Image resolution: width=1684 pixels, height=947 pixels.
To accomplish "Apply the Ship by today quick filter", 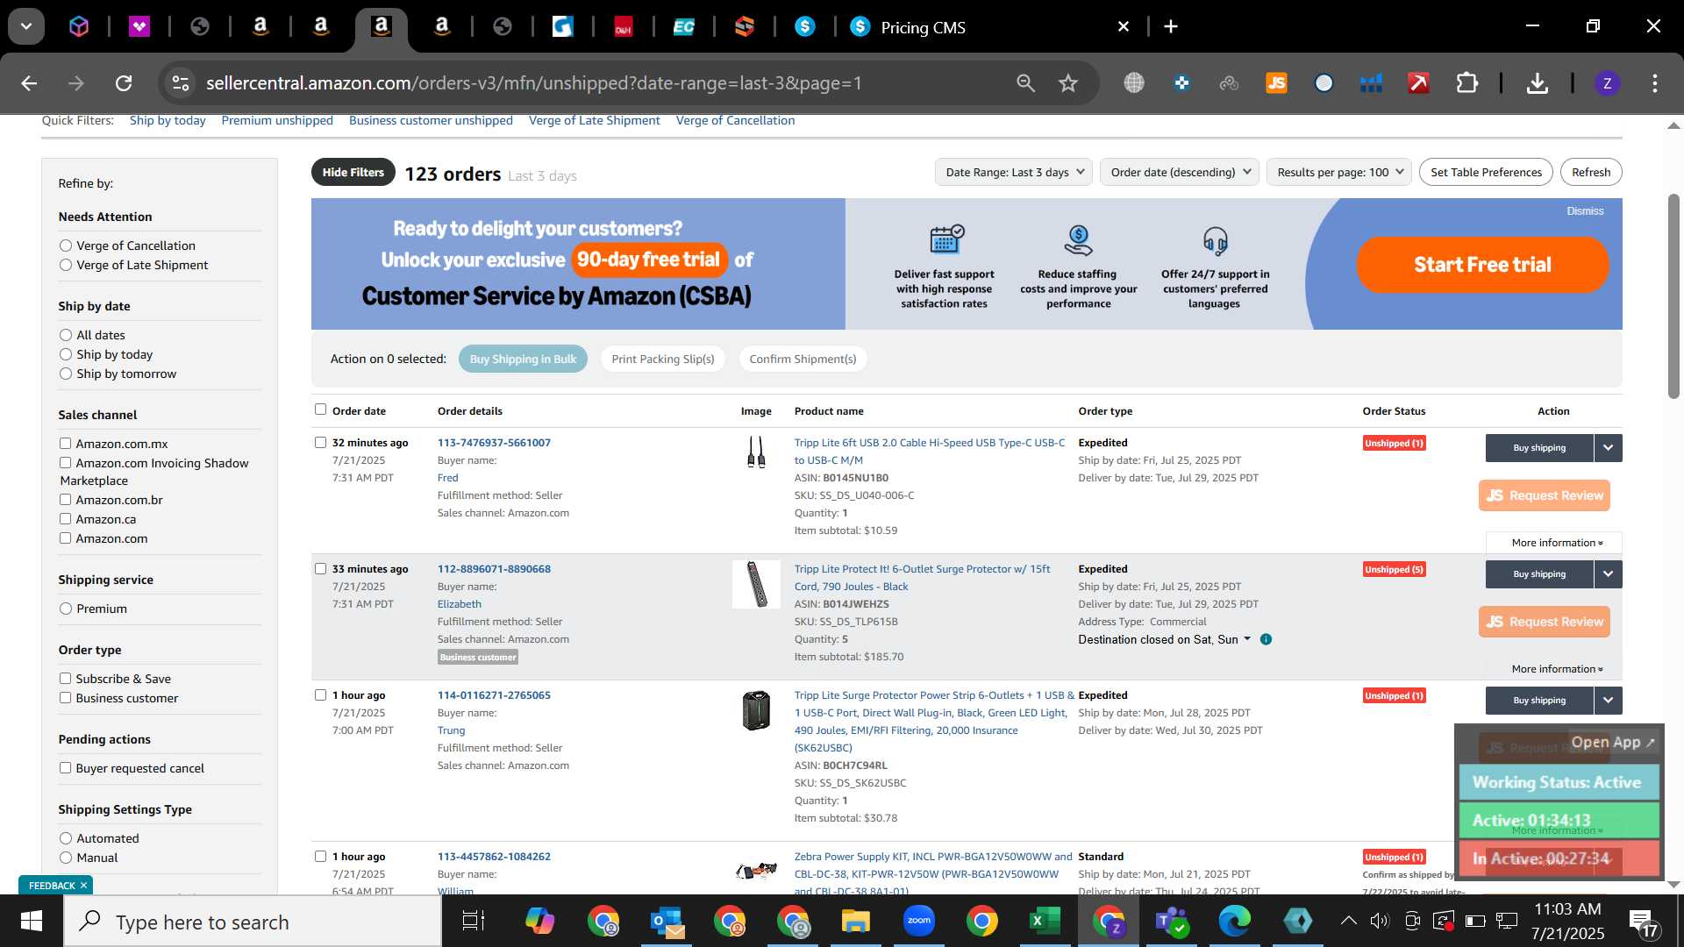I will pos(168,121).
